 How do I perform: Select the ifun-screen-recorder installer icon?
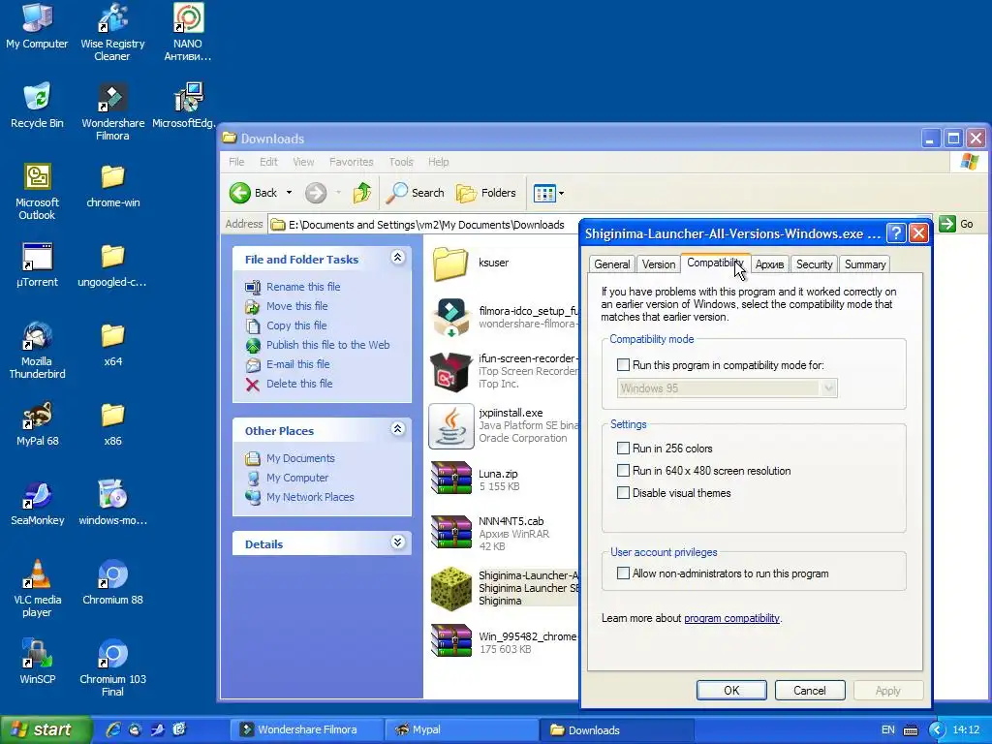click(451, 372)
